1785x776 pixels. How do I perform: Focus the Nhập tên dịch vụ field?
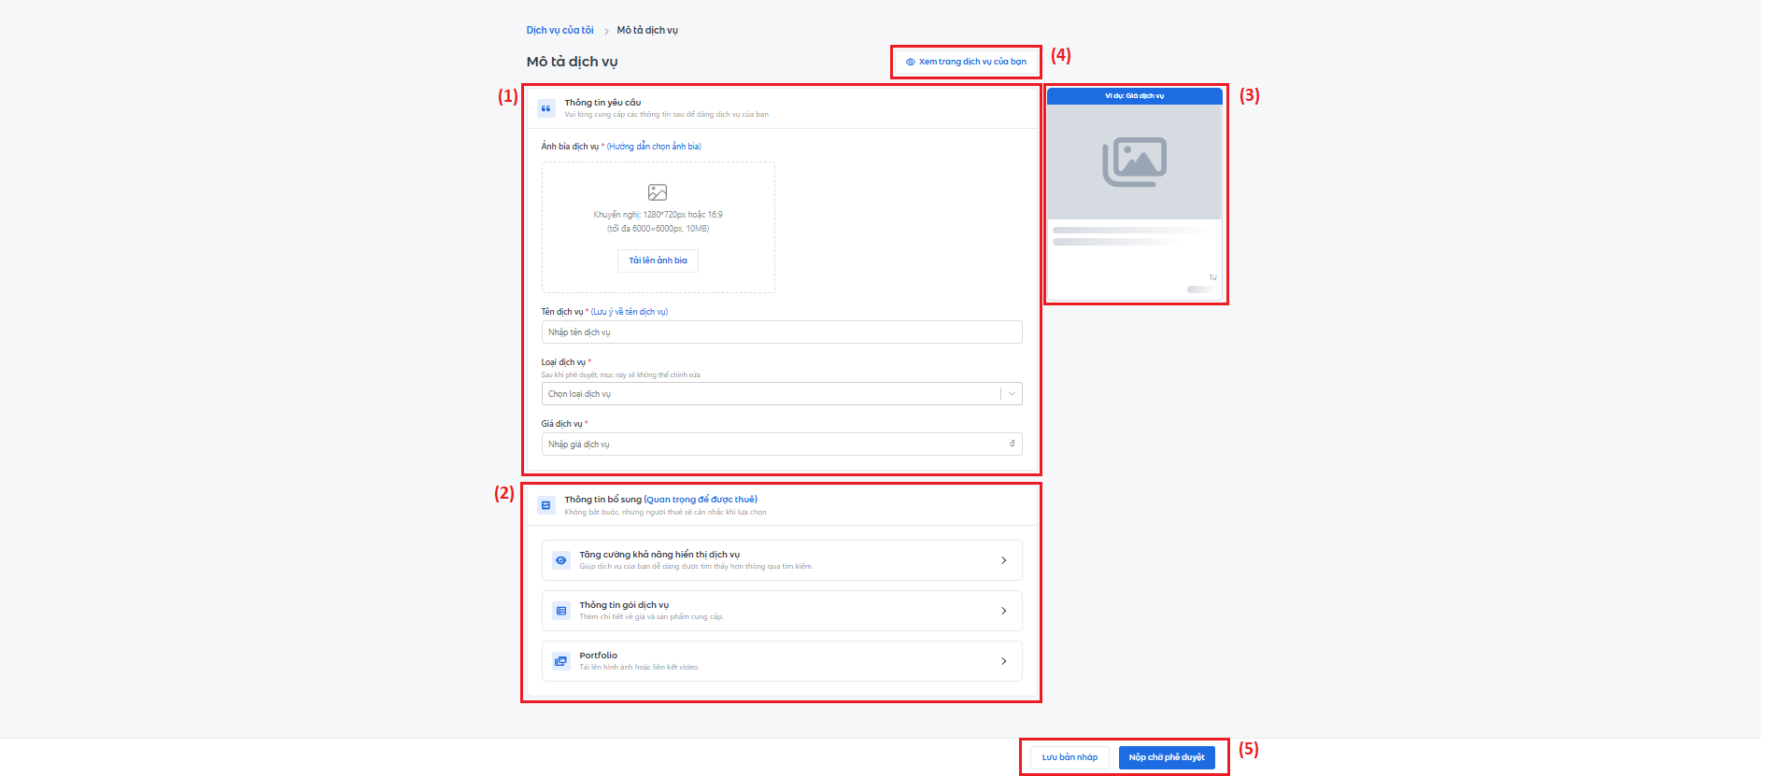coord(781,332)
